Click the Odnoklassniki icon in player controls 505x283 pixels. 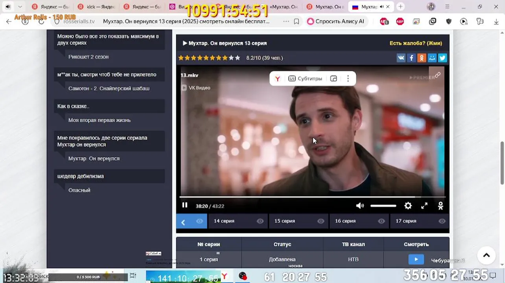440,206
